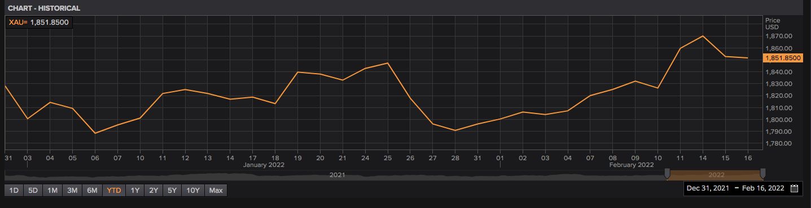
Task: Click the January 2022 axis label
Action: 264,165
